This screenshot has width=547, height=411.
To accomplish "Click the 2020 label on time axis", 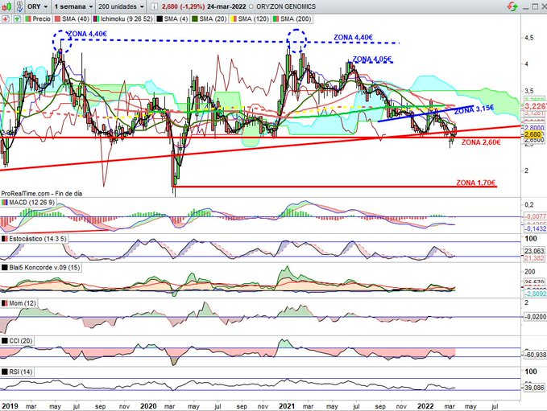I will 148,406.
